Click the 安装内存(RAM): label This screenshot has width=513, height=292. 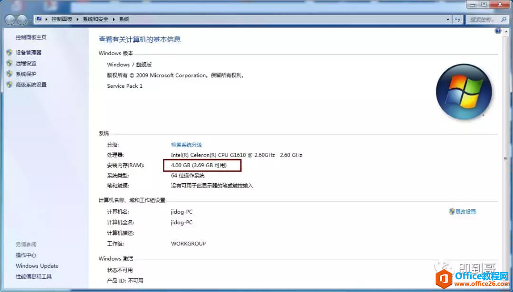click(x=125, y=165)
